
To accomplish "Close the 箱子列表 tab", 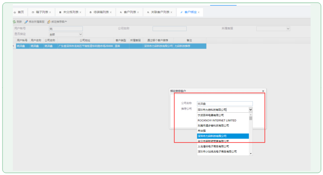I will click(x=50, y=12).
